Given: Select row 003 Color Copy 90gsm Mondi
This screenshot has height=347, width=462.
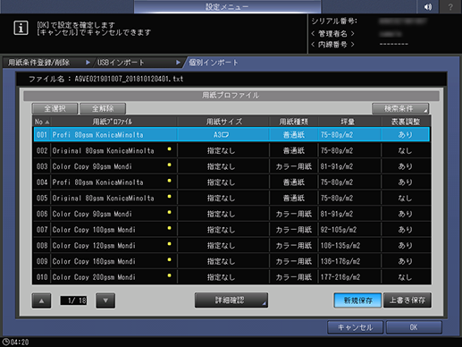Looking at the screenshot, I should 231,166.
